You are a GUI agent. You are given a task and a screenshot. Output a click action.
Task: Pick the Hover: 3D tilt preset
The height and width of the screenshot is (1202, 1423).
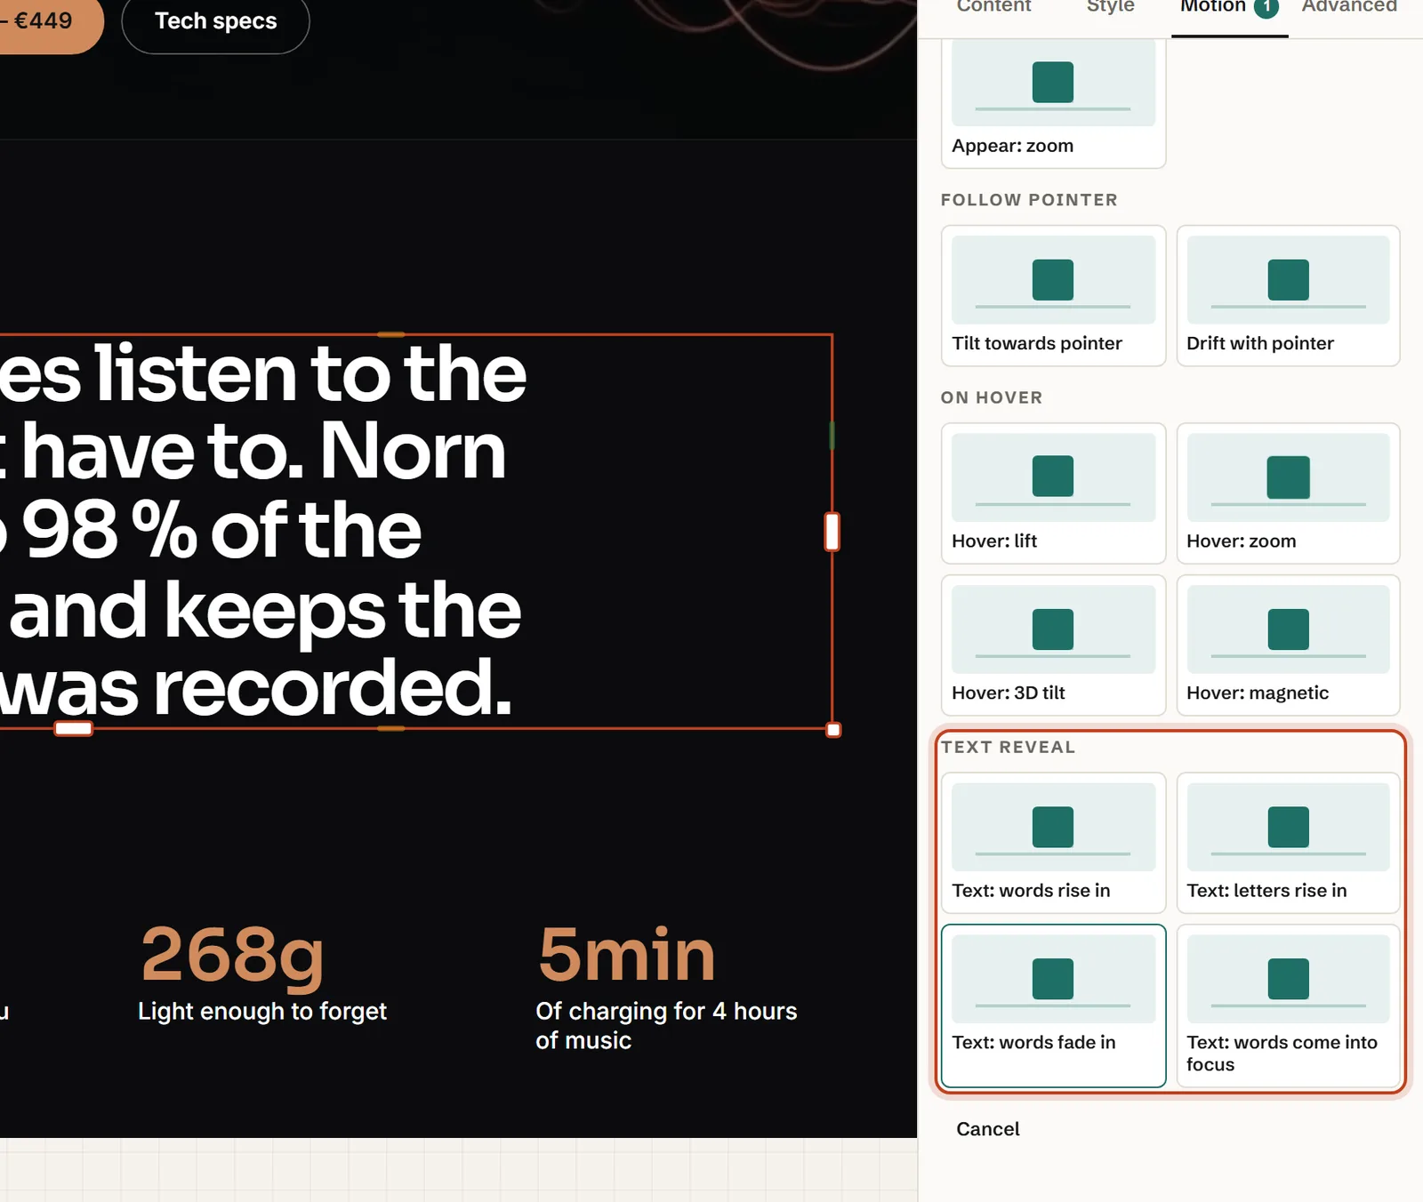(1053, 645)
